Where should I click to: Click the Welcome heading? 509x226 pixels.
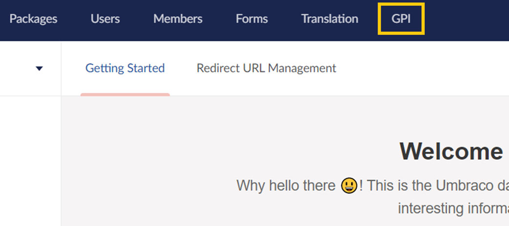[x=451, y=151]
